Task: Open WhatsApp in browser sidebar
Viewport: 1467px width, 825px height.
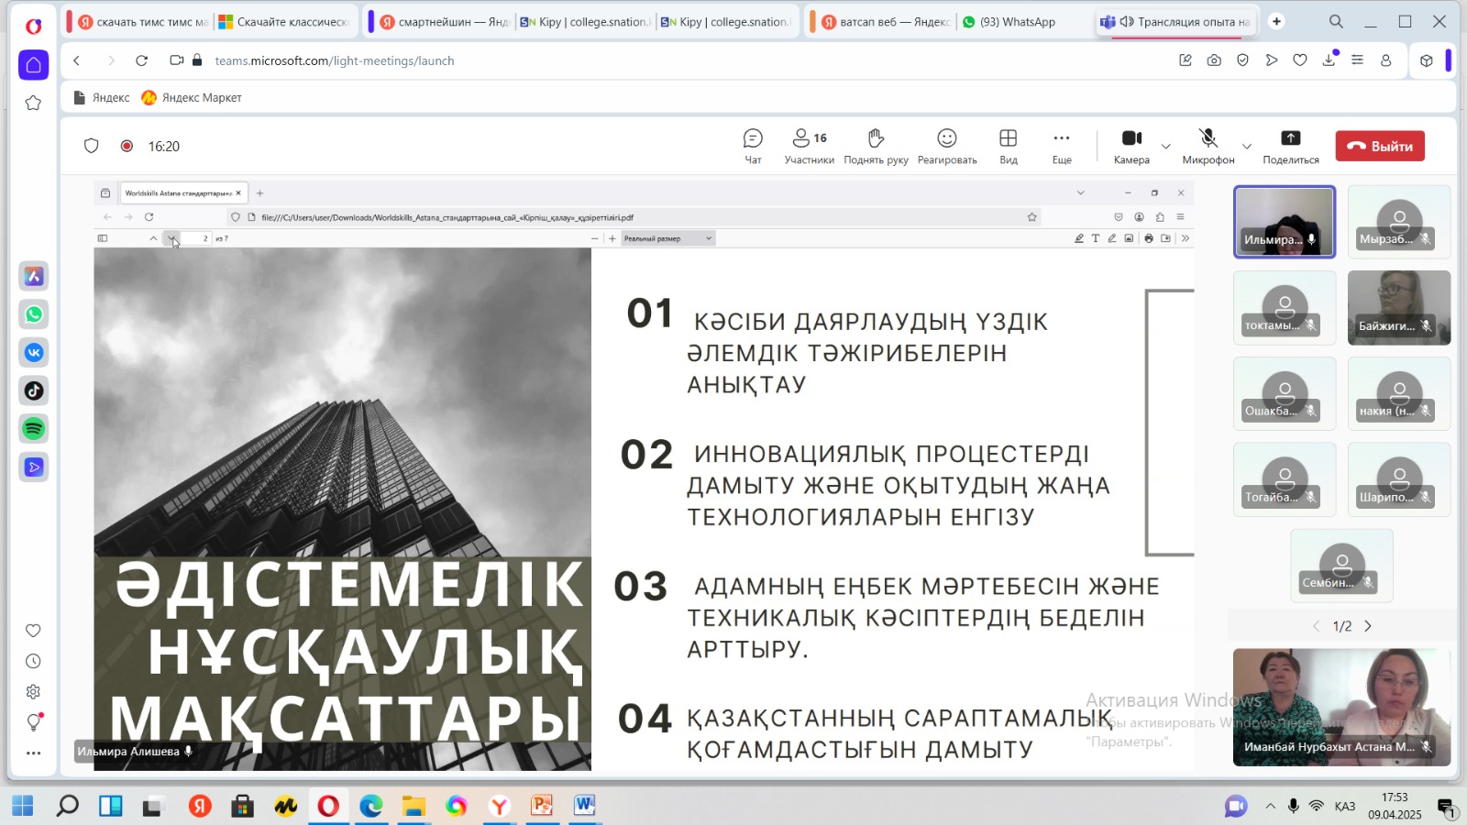Action: [34, 314]
